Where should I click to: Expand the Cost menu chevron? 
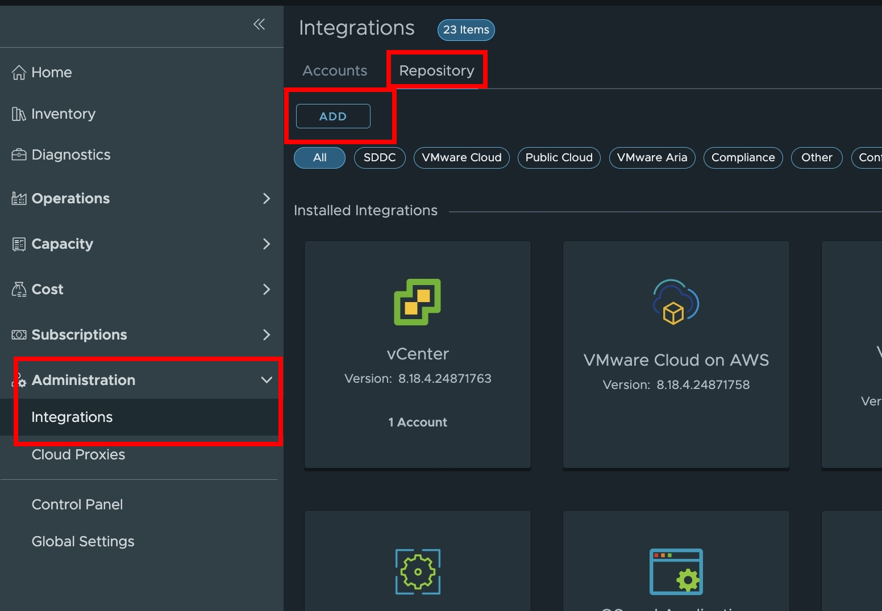coord(267,290)
